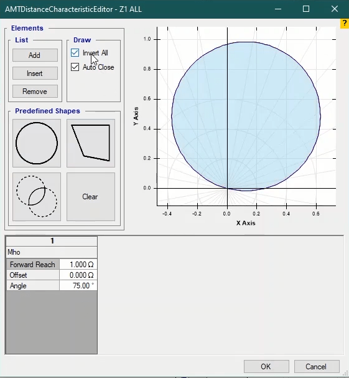
Task: Click the Add element button
Action: pyautogui.click(x=35, y=55)
